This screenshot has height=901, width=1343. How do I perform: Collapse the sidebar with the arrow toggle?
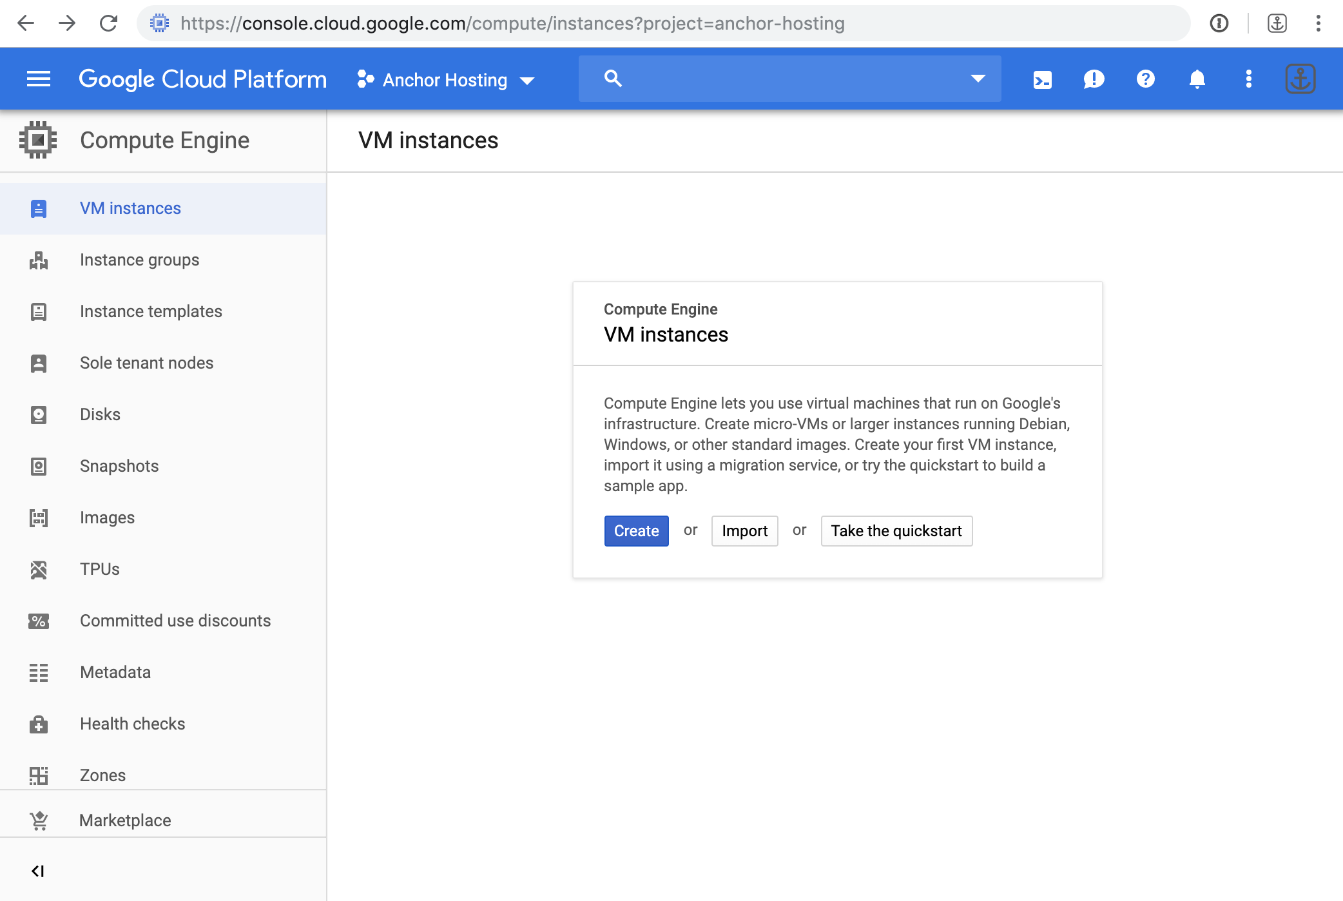tap(38, 871)
